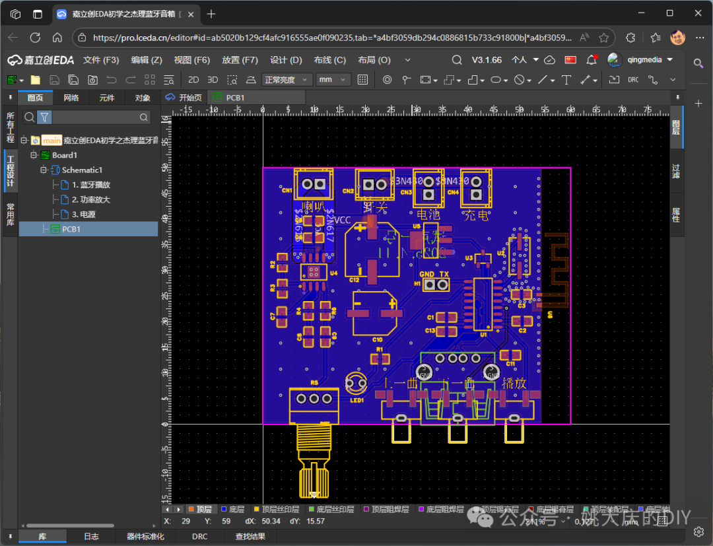Open the 布线 (C) menu

click(x=329, y=60)
